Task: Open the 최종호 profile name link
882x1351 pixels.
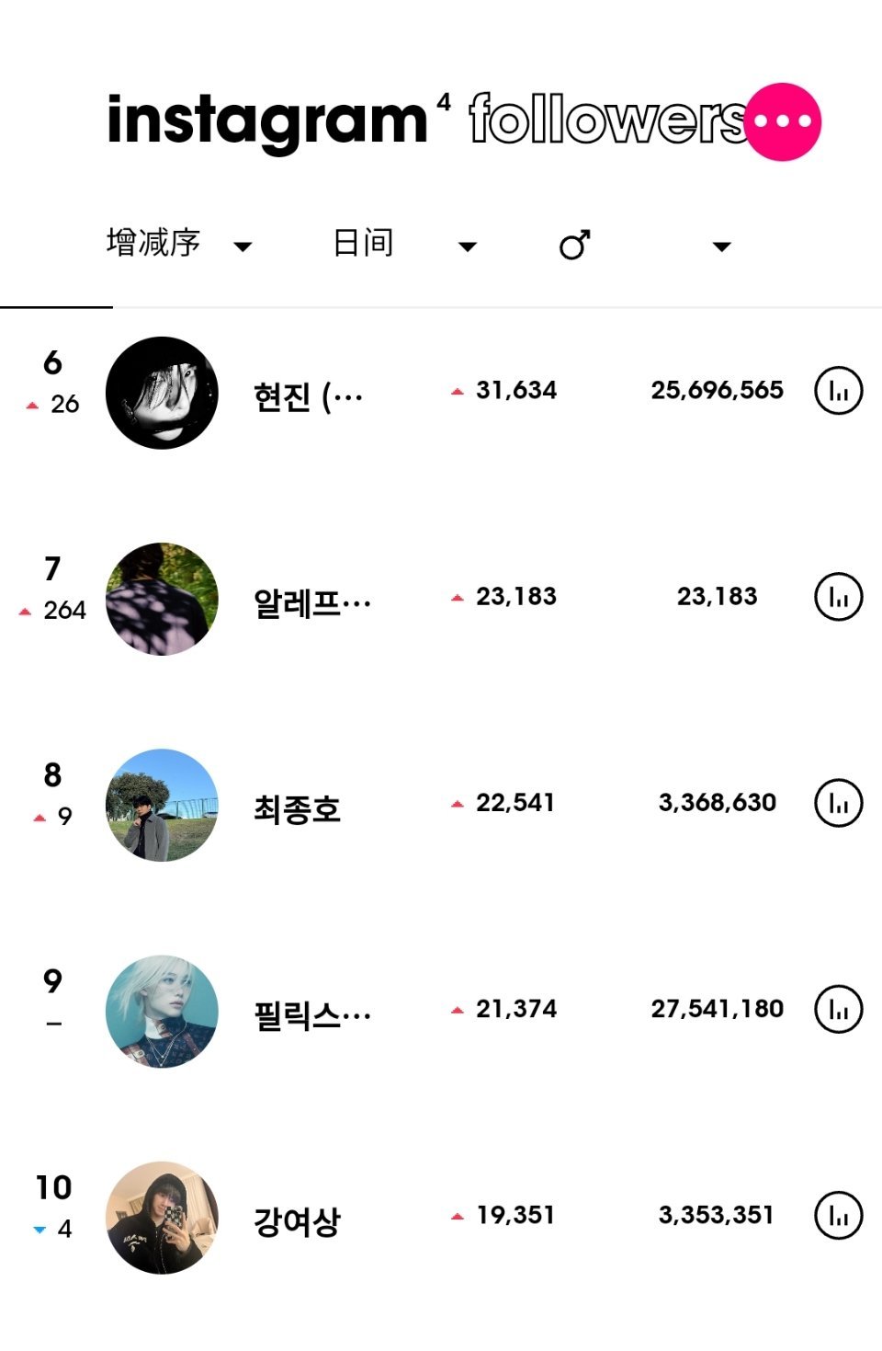Action: coord(297,809)
